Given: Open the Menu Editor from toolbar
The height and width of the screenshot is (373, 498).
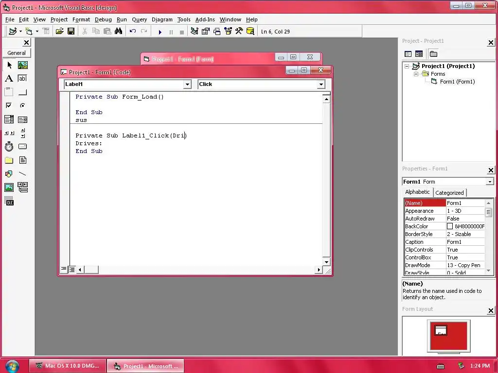Looking at the screenshot, I should pyautogui.click(x=46, y=31).
